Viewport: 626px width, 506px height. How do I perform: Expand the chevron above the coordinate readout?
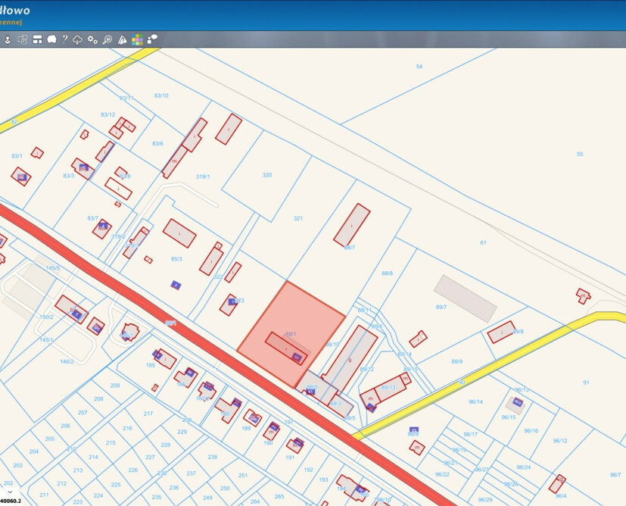point(11,491)
